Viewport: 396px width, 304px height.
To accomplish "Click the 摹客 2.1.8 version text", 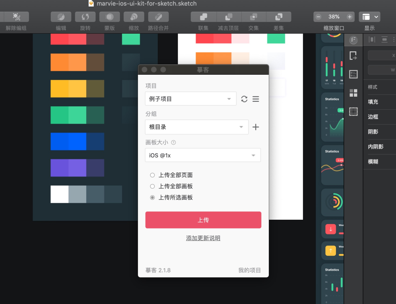I will (158, 270).
